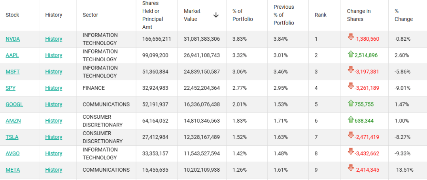Click the red down arrow in SPY row

click(x=350, y=86)
